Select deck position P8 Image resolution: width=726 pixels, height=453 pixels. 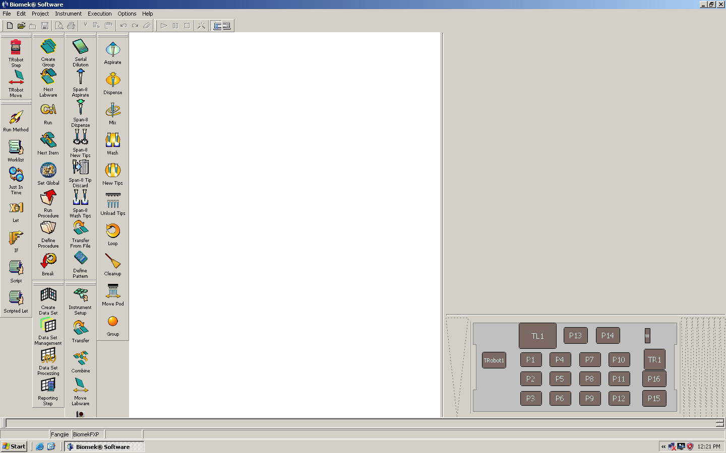(x=589, y=379)
